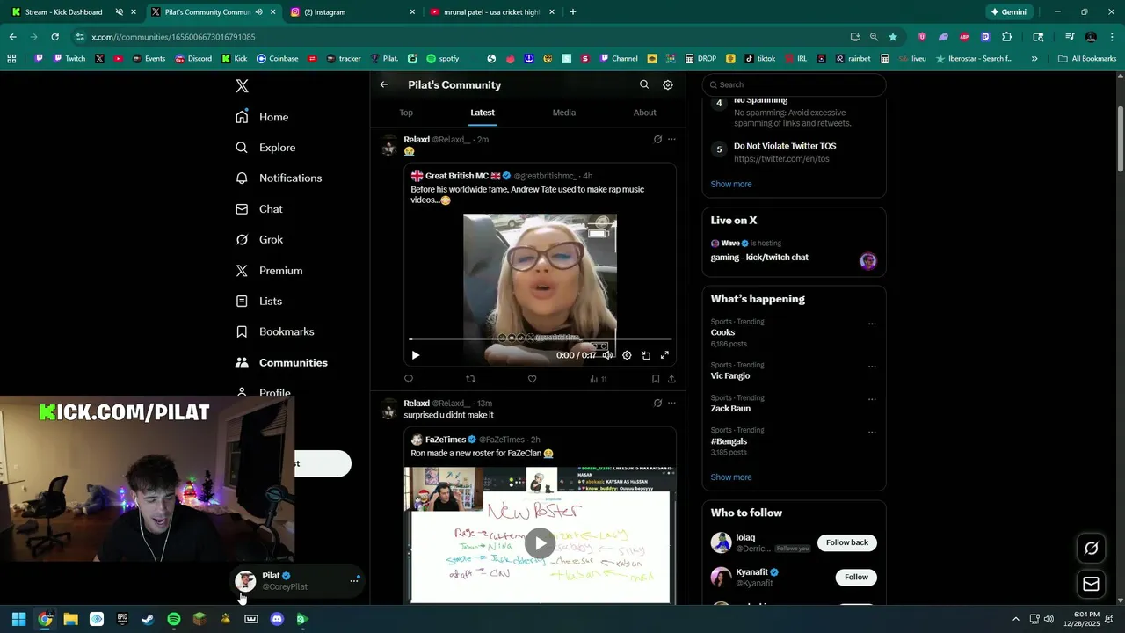
Task: Bookmark this page star in address bar
Action: click(x=893, y=37)
